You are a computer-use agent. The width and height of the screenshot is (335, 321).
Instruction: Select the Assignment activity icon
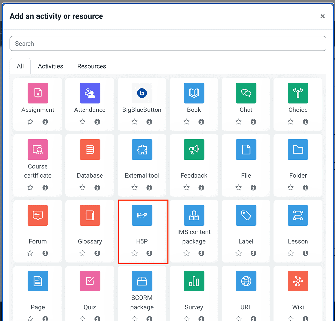click(38, 93)
